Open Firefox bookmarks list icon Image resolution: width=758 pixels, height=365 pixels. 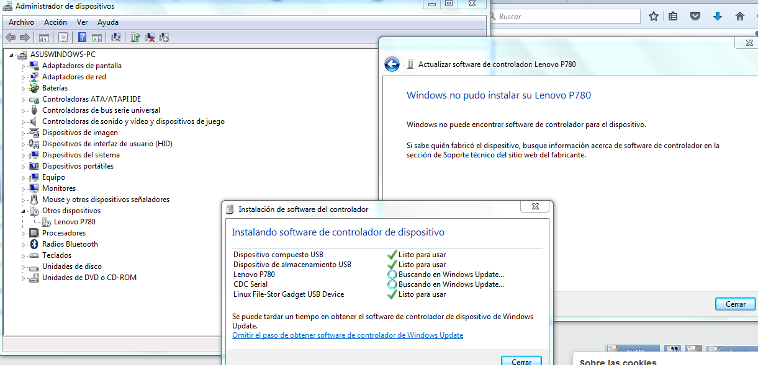[x=673, y=17]
